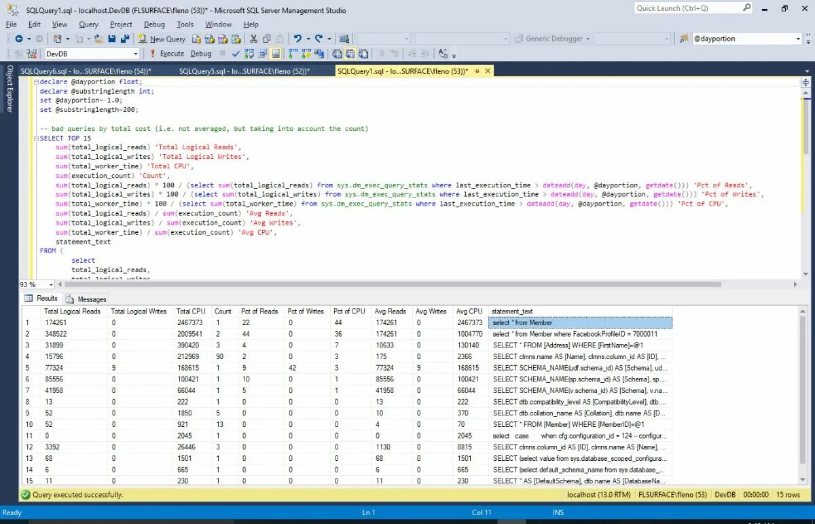
Task: Click the Query Options icon
Action: point(262,53)
